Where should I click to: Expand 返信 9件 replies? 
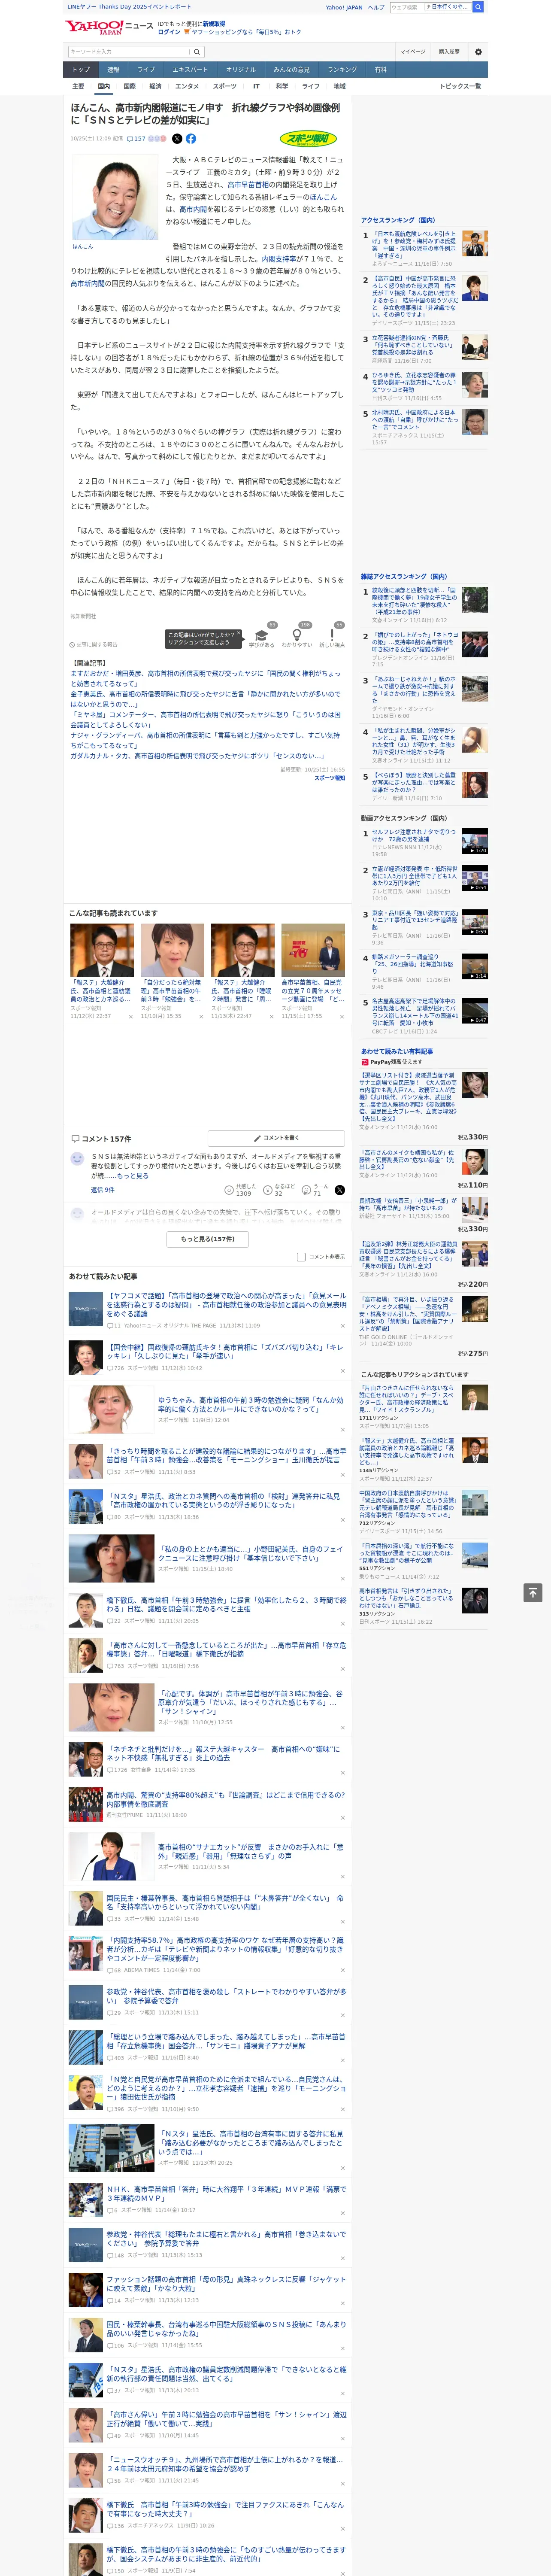click(x=103, y=1190)
